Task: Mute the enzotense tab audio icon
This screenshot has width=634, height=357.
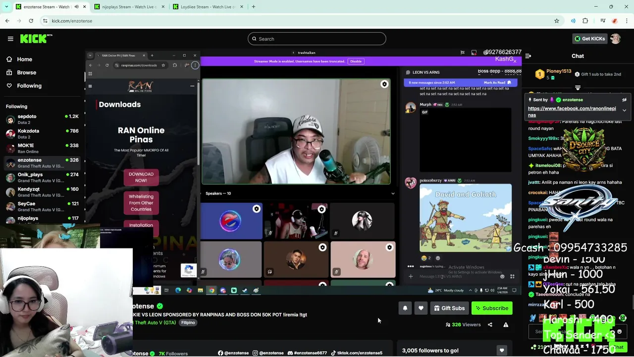Action: [x=76, y=7]
